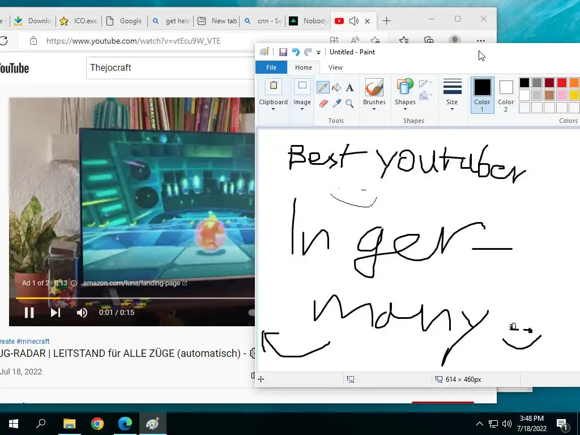Click the ad info icon beside timer
Screen dimensions: 580x435
click(x=74, y=283)
